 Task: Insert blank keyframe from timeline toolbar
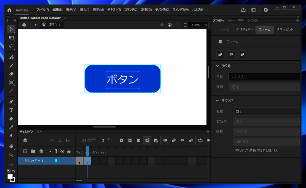130,140
